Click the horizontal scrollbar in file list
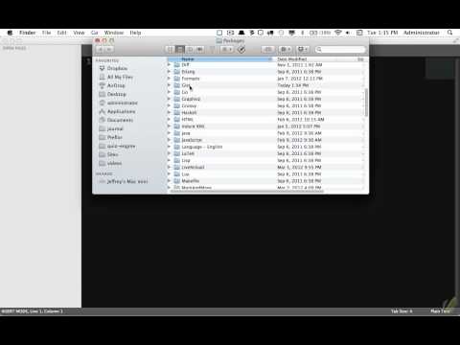Viewport: 460px width, 345px height. 246,192
